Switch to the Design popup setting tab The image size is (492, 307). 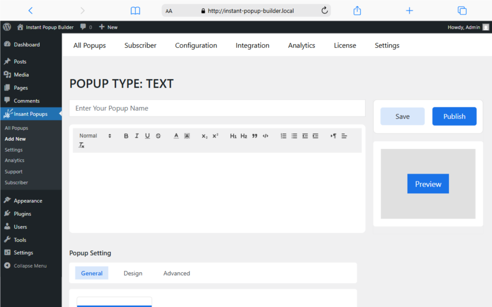(x=133, y=273)
